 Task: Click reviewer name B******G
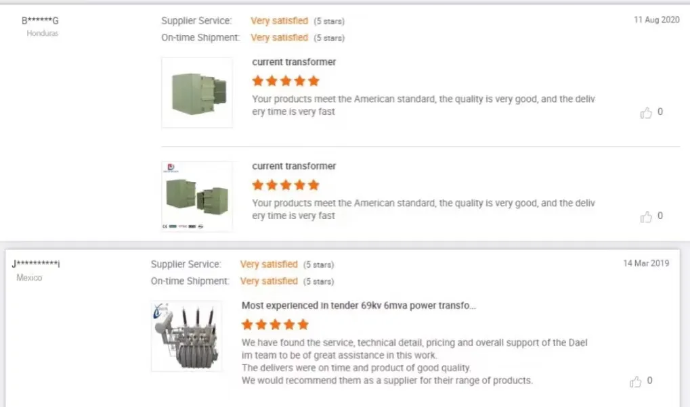pyautogui.click(x=40, y=21)
